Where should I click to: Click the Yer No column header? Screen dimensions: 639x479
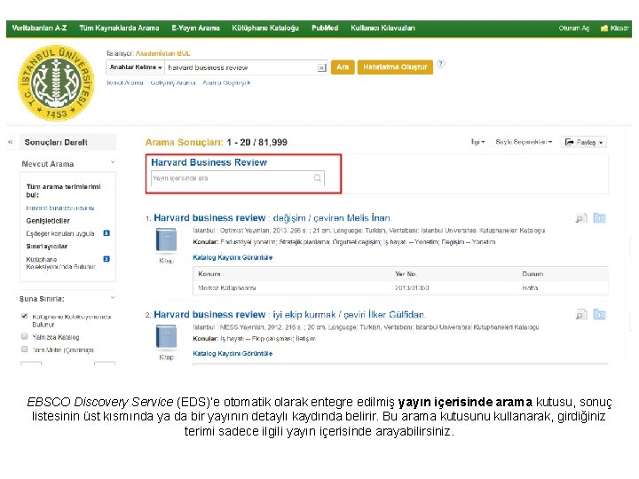406,274
